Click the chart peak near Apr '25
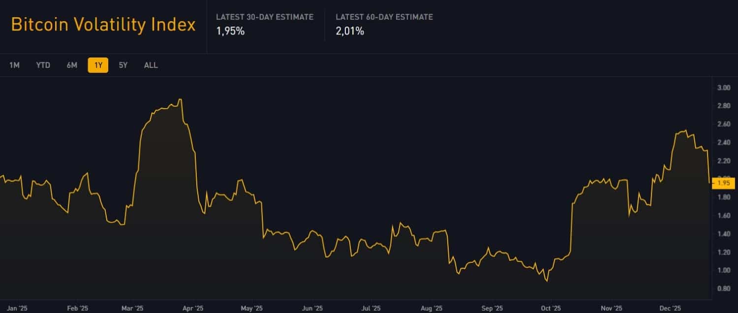Screen dimensions: 738x313 (180, 99)
